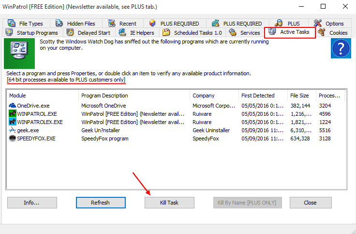Click the Services gear icon
356x234 pixels.
tap(233, 32)
